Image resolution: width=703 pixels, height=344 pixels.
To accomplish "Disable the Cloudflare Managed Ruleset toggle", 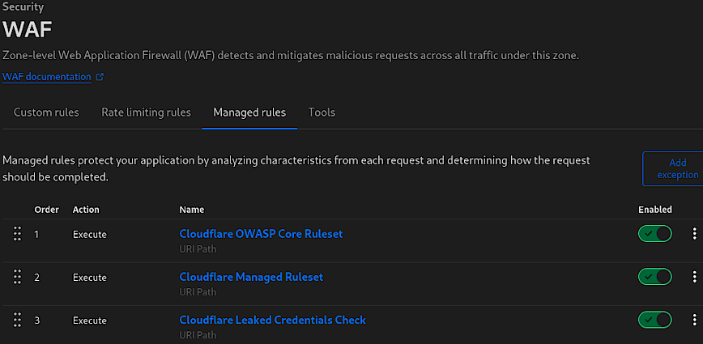I will tap(655, 278).
